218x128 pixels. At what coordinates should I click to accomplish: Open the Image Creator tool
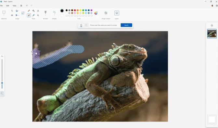[x=106, y=13]
